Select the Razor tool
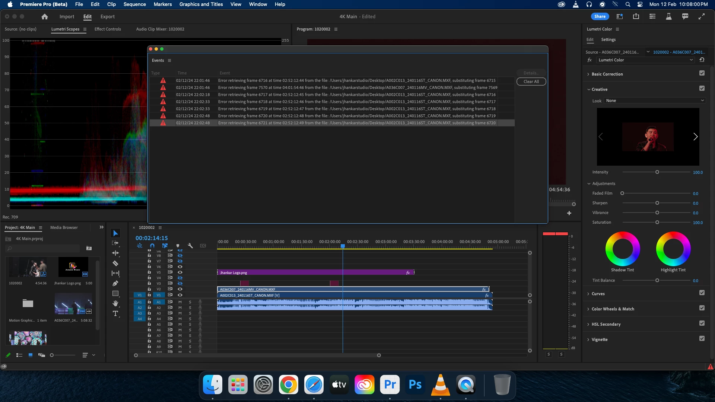The height and width of the screenshot is (402, 715). [115, 263]
